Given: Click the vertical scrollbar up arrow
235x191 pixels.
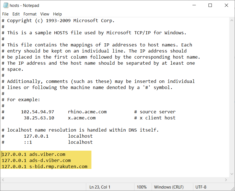Looking at the screenshot, I should 232,20.
